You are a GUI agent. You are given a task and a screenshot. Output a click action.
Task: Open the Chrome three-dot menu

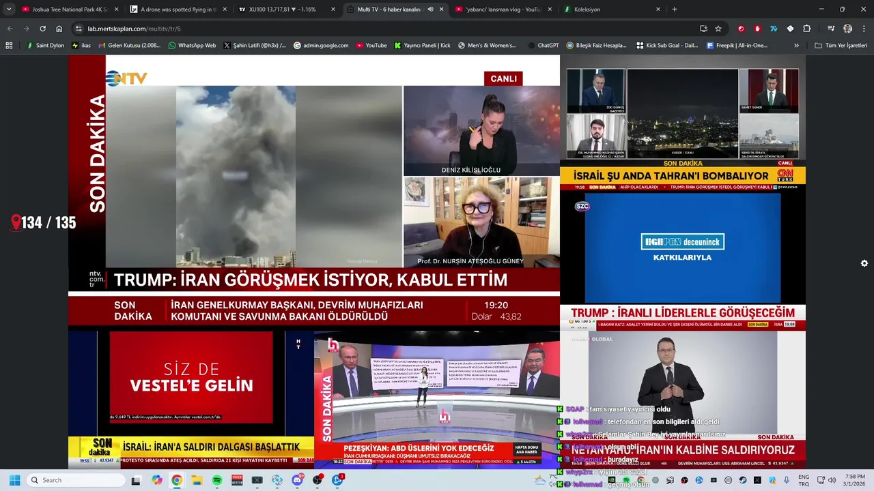863,29
